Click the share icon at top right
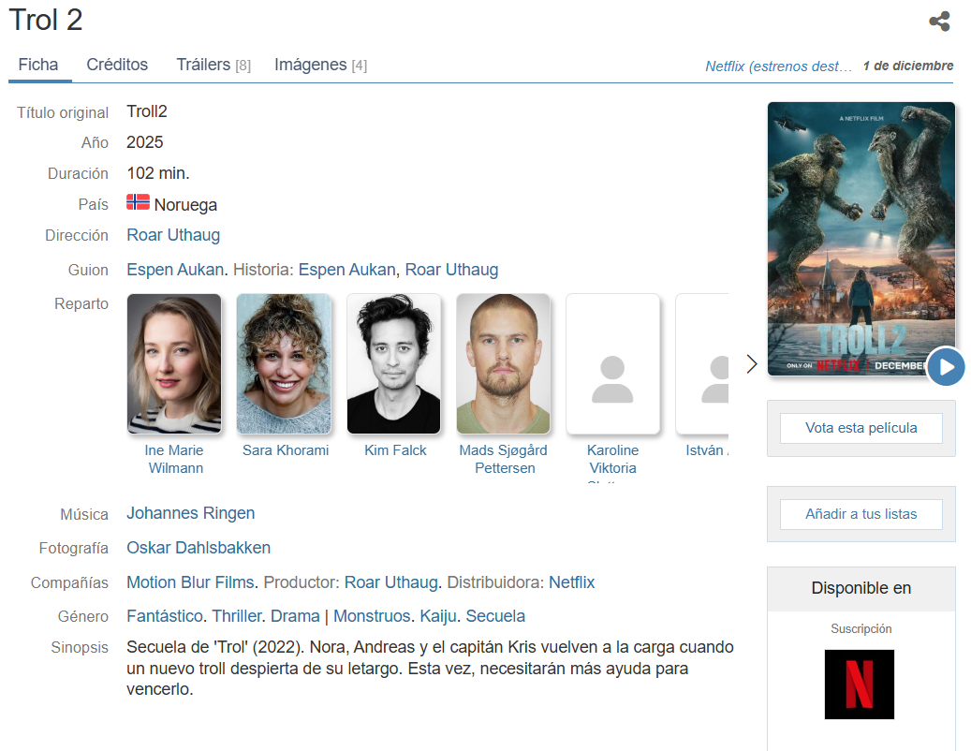971x751 pixels. (939, 22)
